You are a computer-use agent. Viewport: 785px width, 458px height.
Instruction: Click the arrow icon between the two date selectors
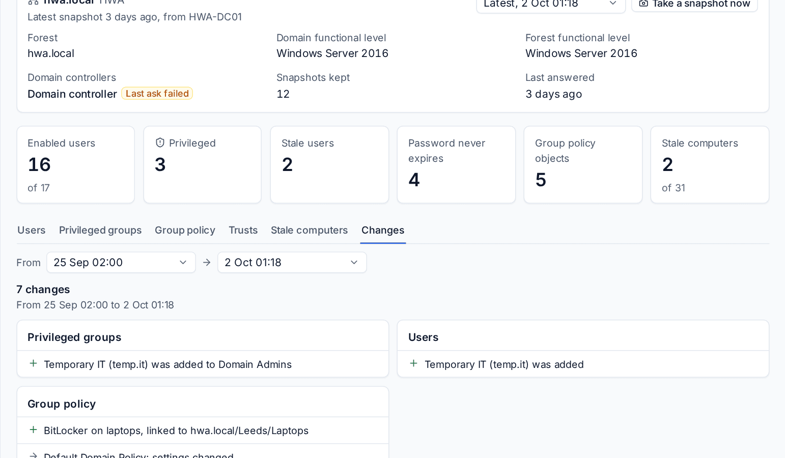(x=207, y=263)
